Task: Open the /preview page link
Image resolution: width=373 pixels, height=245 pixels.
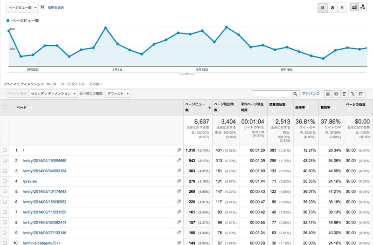Action: click(30, 181)
